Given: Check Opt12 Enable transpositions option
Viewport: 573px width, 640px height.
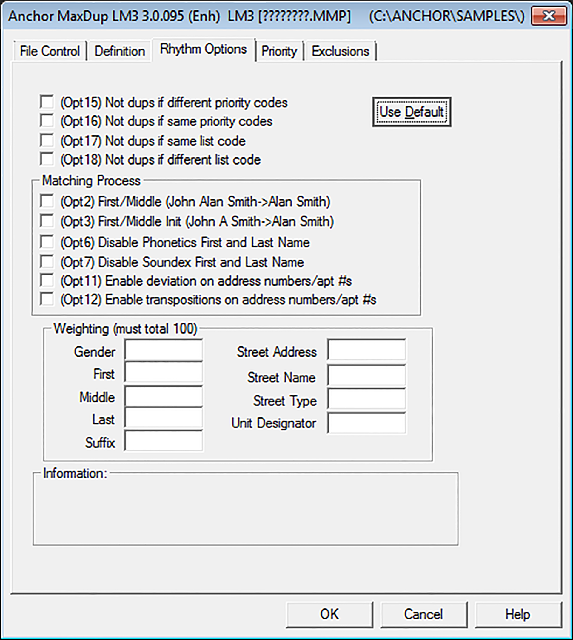Looking at the screenshot, I should pos(47,299).
